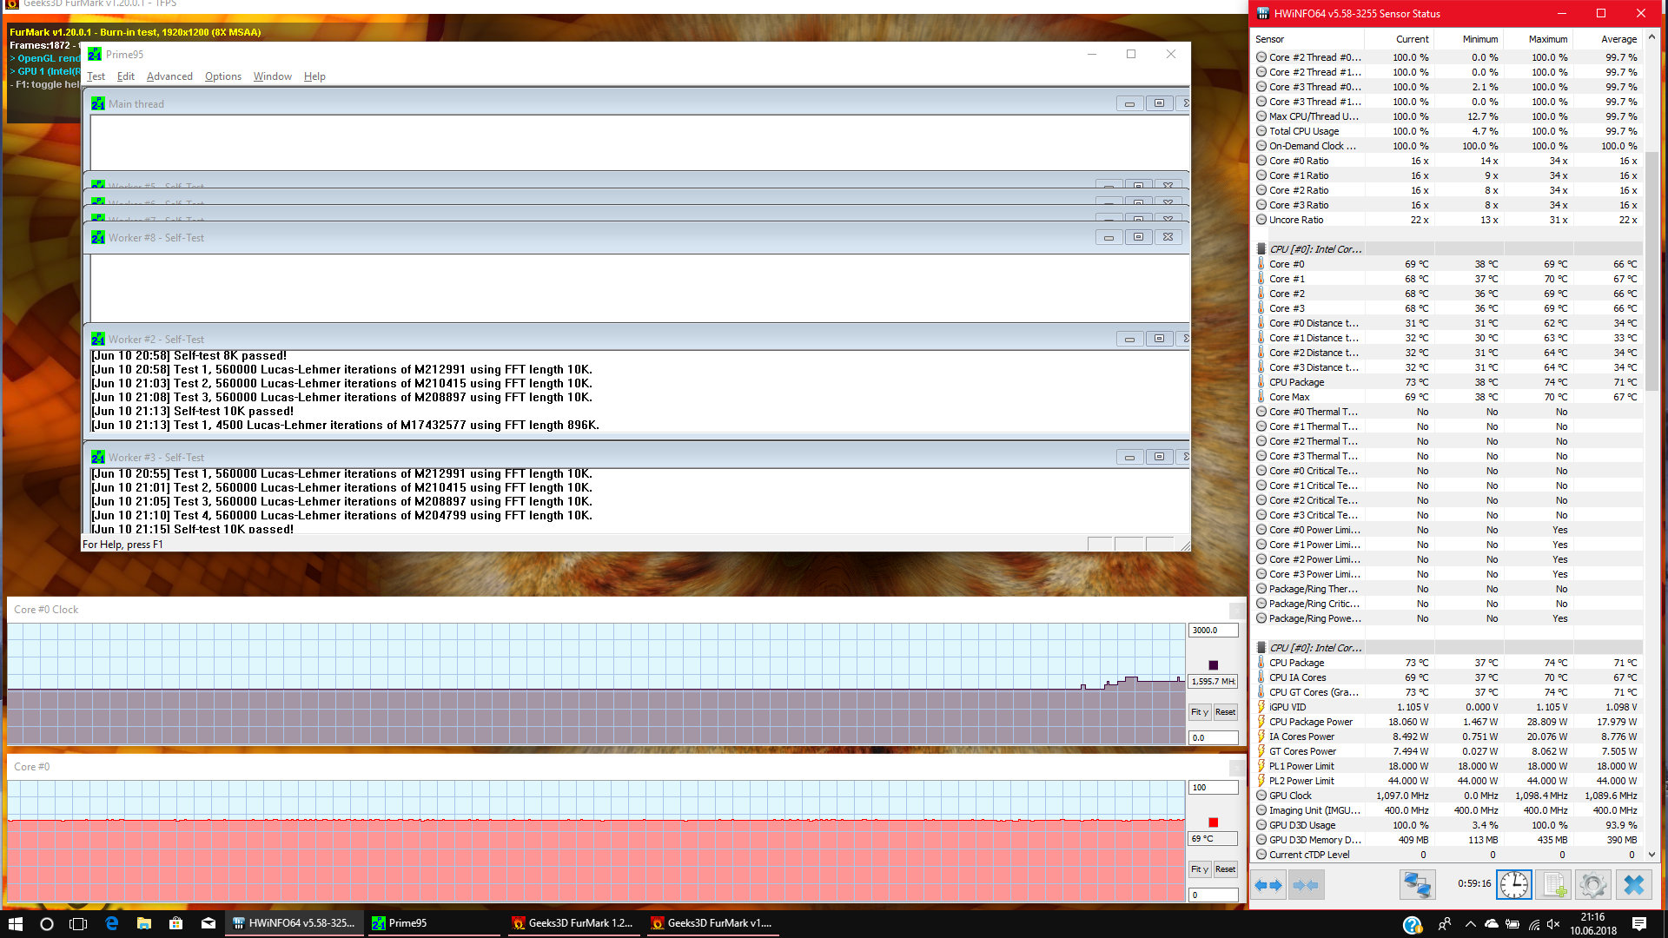Image resolution: width=1668 pixels, height=938 pixels.
Task: Click HWiNFO scrollbar up arrow
Action: [1652, 37]
